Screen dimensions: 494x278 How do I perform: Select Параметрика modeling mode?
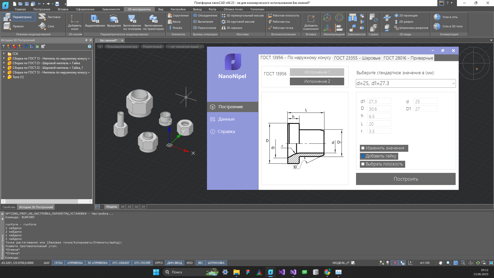(19, 17)
